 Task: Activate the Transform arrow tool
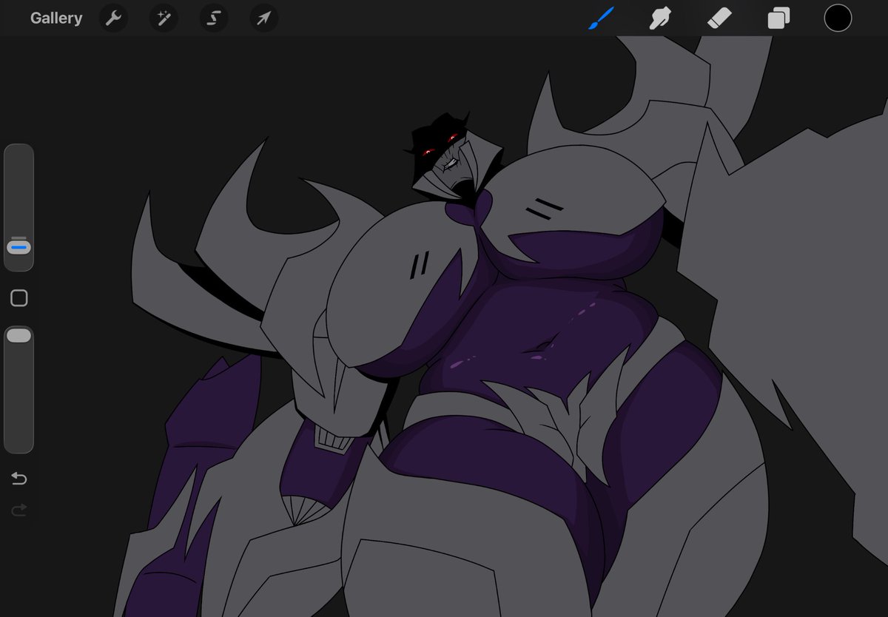pyautogui.click(x=263, y=18)
